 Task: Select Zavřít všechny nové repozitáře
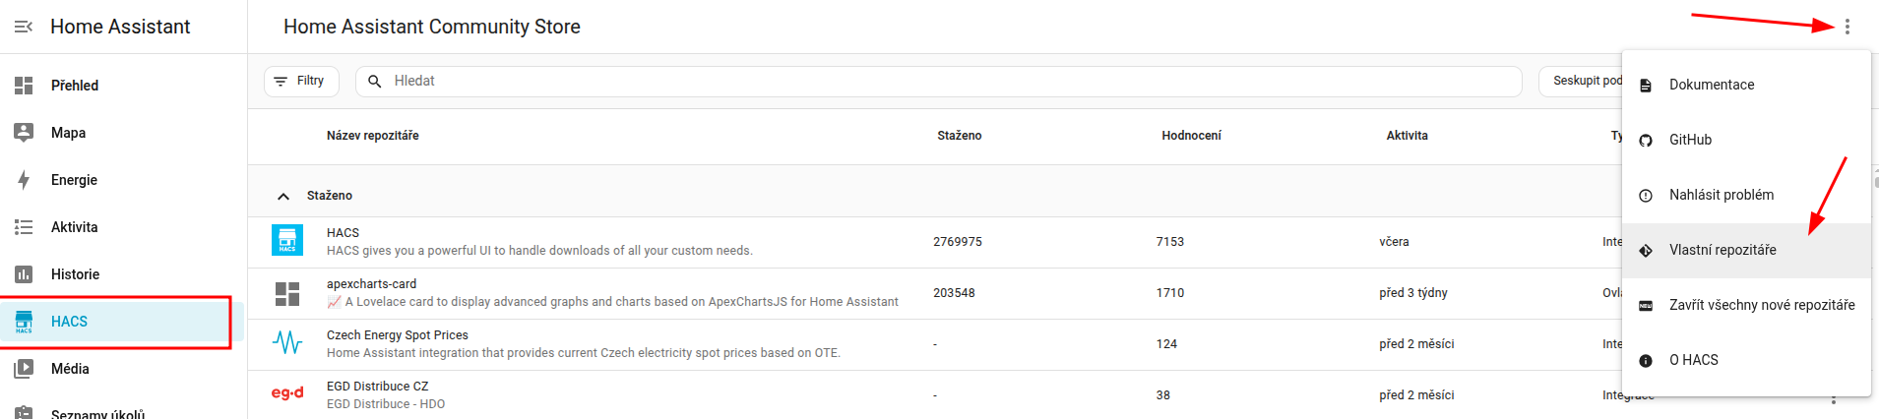pyautogui.click(x=1761, y=305)
